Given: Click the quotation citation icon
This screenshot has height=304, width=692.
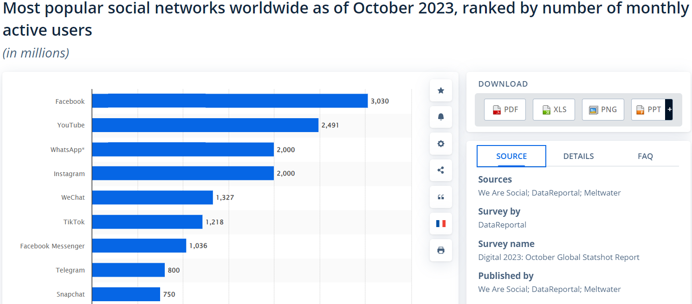Looking at the screenshot, I should [441, 197].
